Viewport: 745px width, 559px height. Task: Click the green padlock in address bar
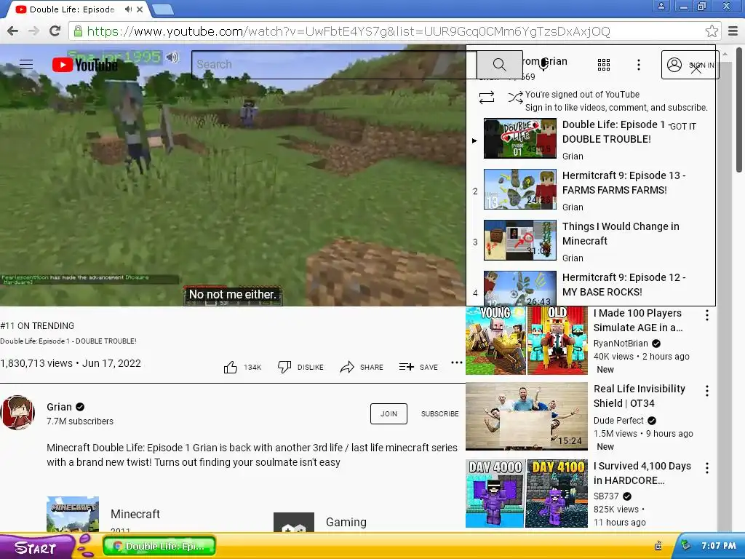point(78,31)
